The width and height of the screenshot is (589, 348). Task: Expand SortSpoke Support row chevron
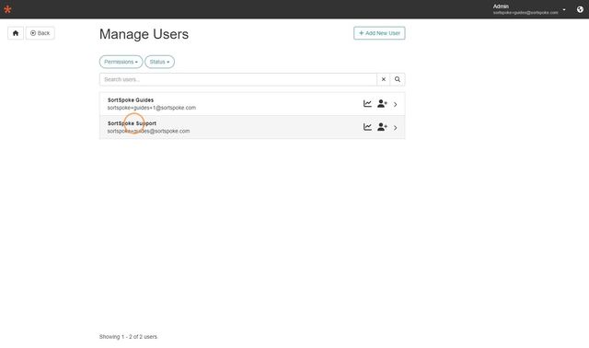click(395, 128)
